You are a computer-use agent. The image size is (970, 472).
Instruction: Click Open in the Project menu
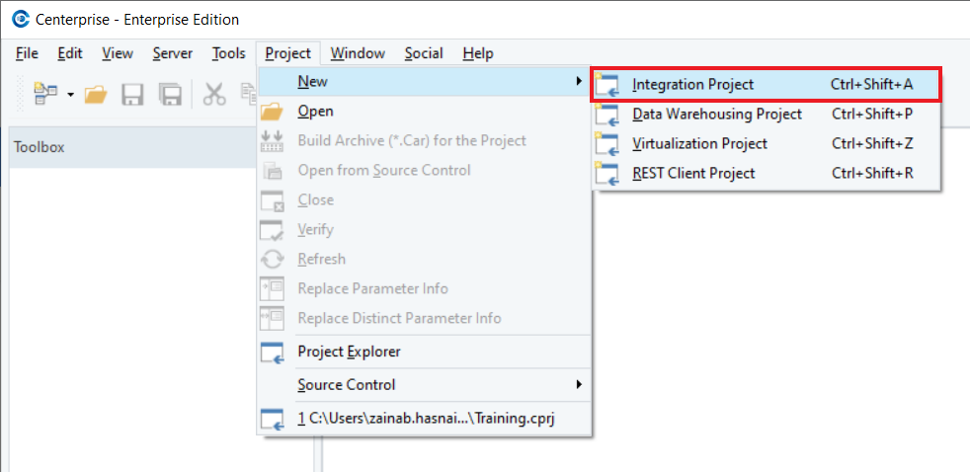click(x=315, y=112)
